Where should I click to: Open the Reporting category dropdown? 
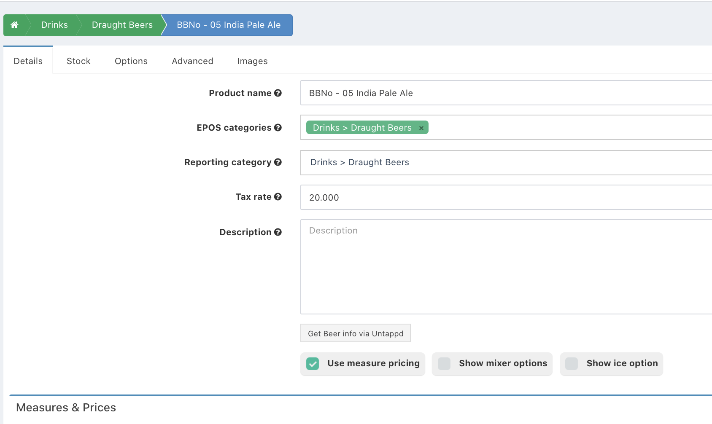[x=506, y=163]
